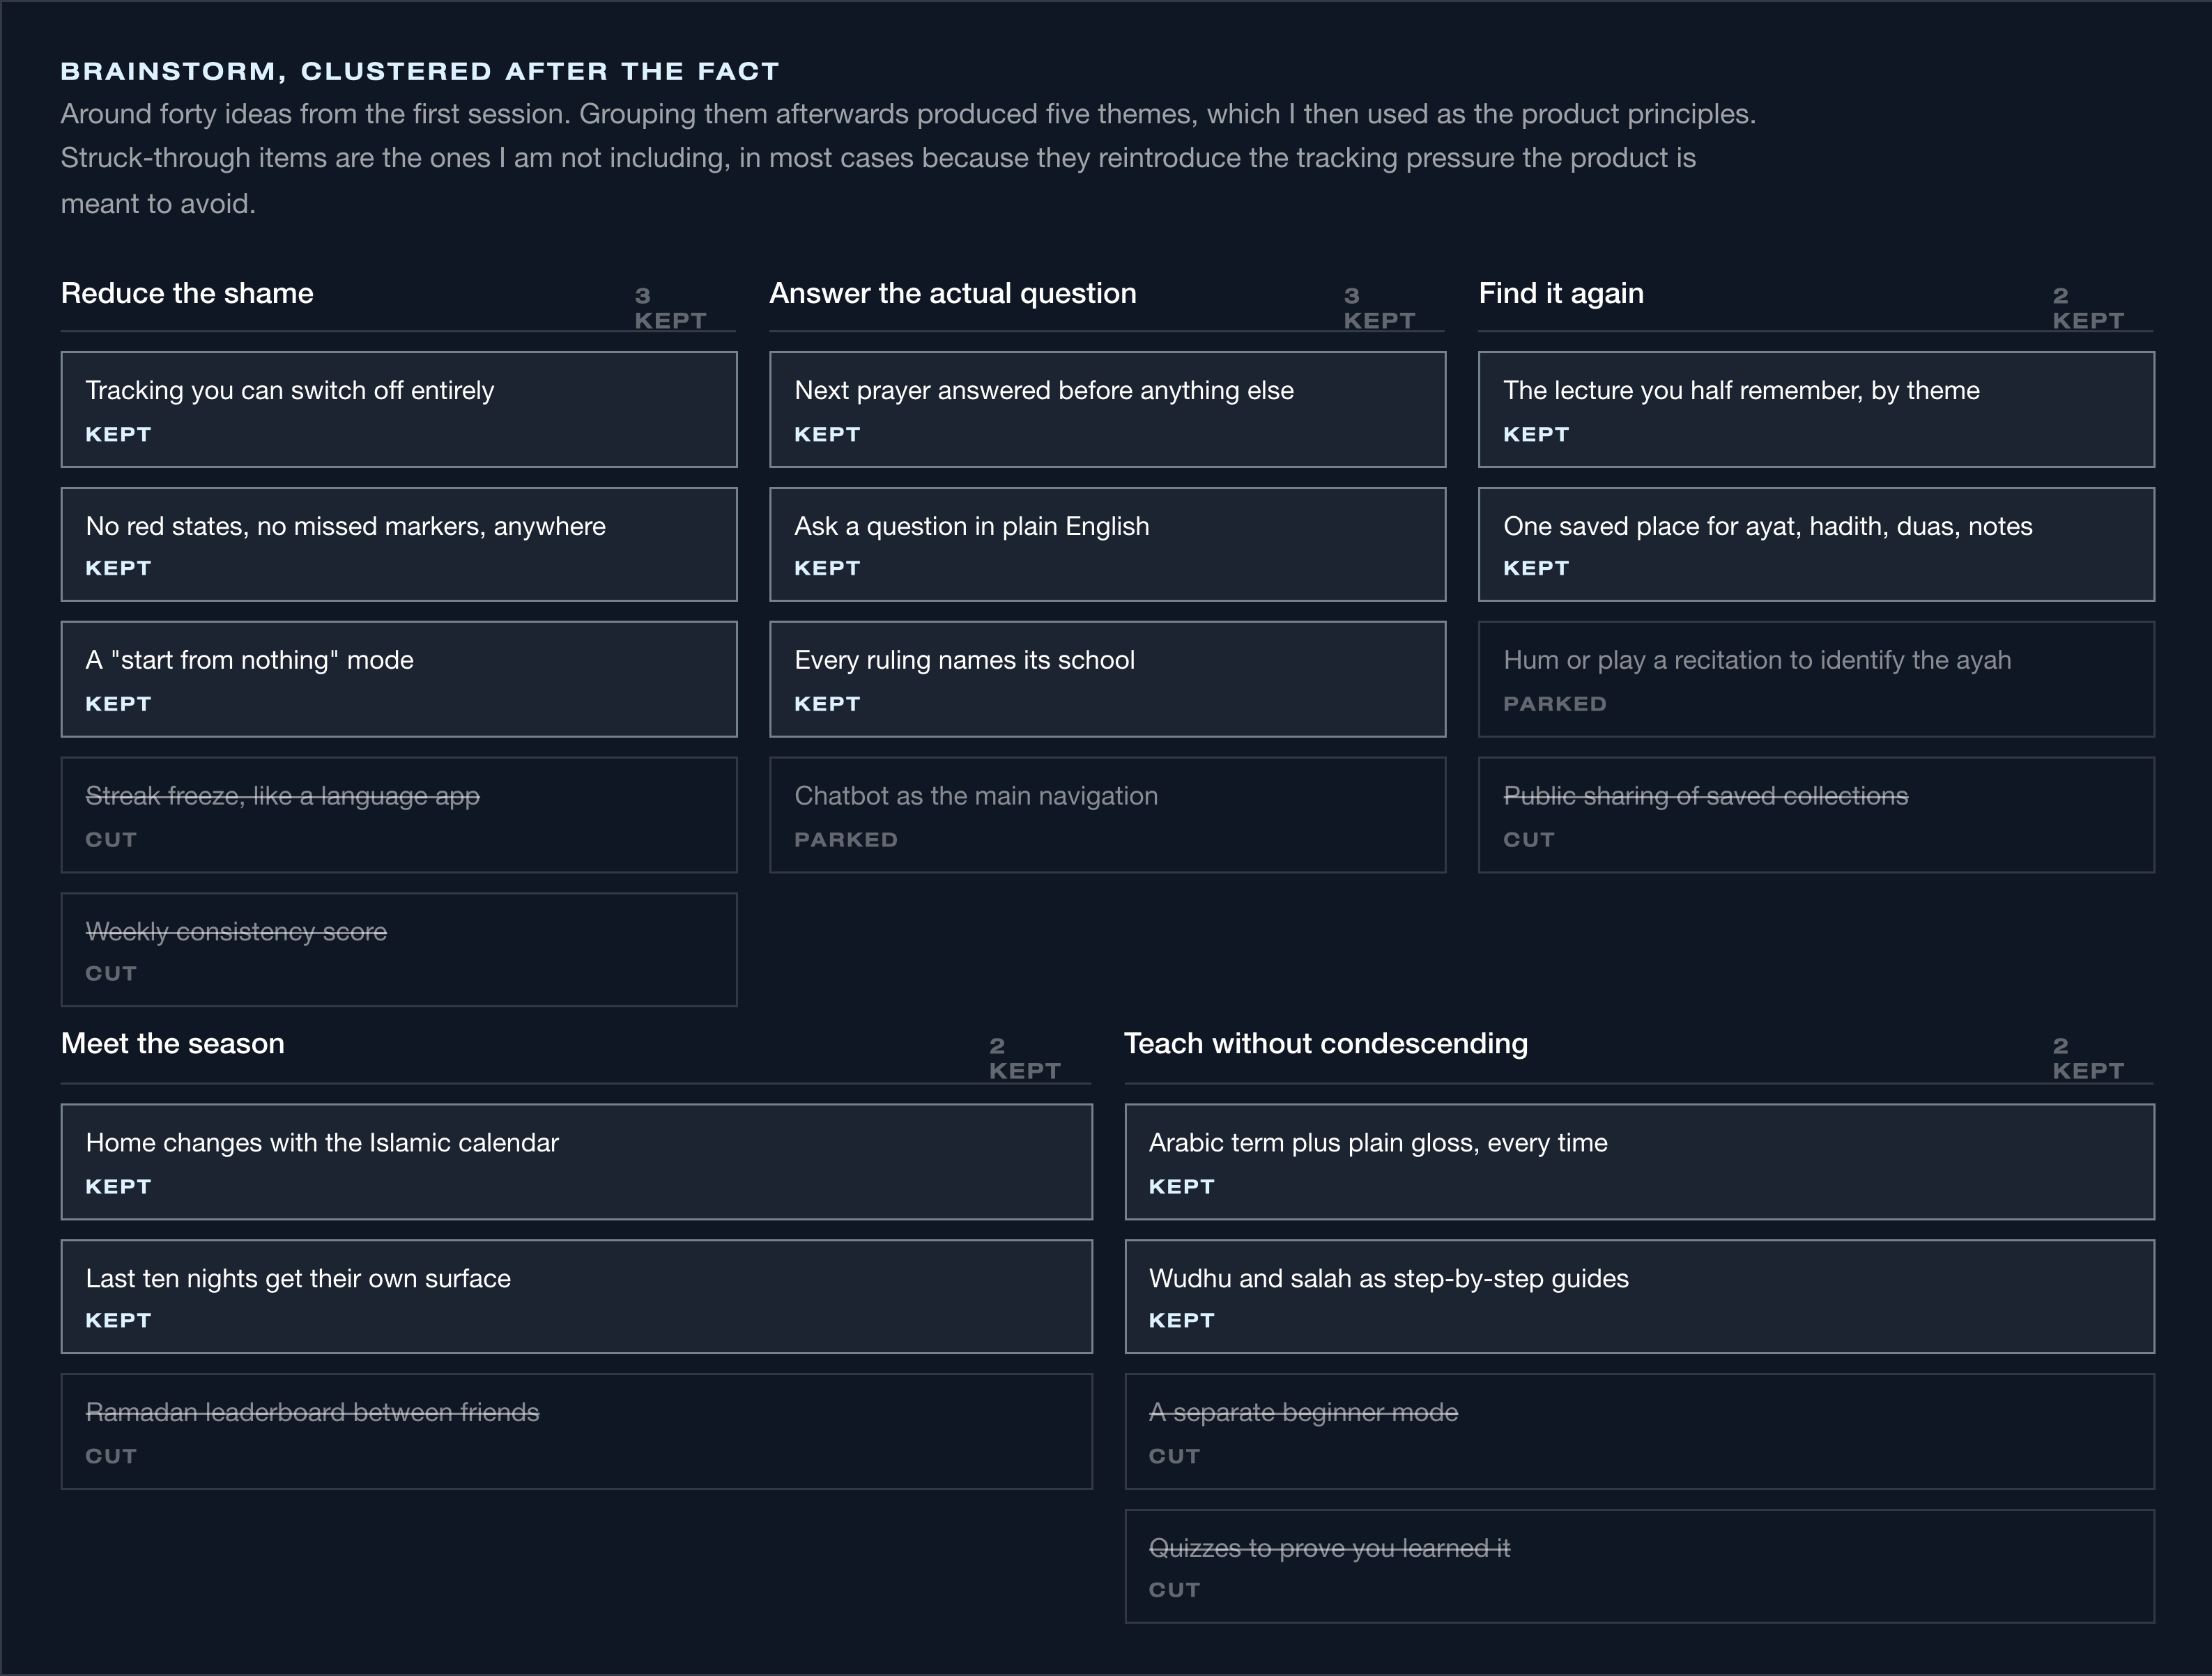The image size is (2212, 1676).
Task: Select 'One saved place for ayat, hadith, duas, notes'
Action: pyautogui.click(x=1817, y=545)
